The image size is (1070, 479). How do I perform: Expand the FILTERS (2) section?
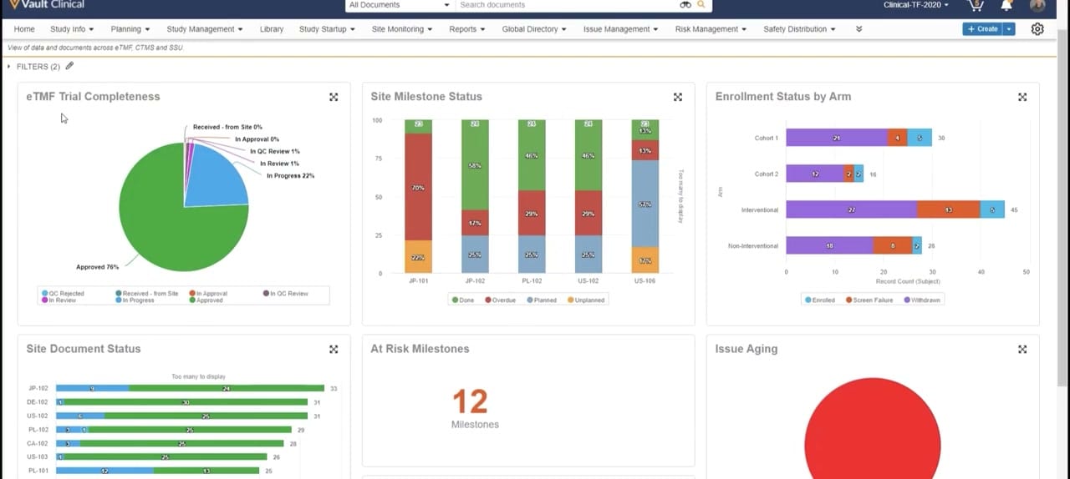(x=34, y=66)
